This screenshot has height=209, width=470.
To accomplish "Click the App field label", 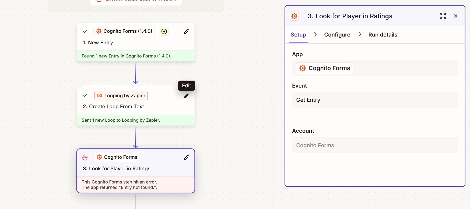I will [x=297, y=54].
